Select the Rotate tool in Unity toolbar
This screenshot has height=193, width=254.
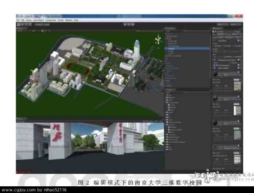coord(26,24)
